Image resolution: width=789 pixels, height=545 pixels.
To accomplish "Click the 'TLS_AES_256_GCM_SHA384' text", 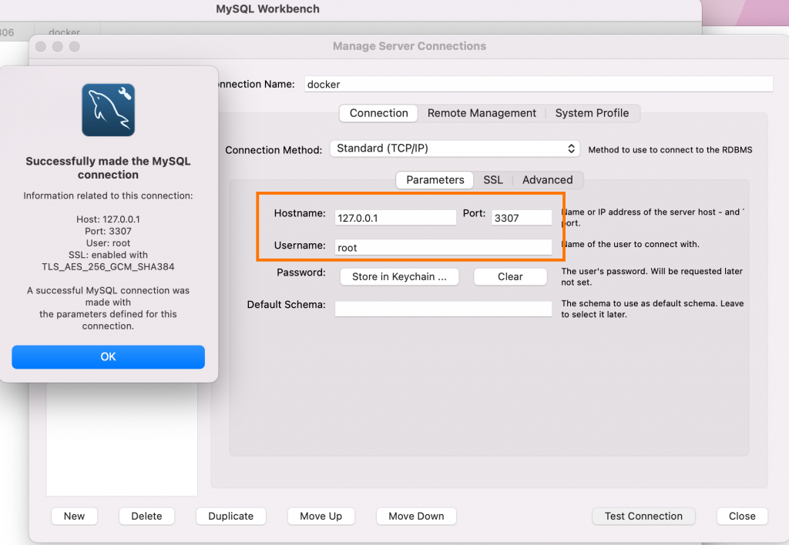I will tap(108, 267).
